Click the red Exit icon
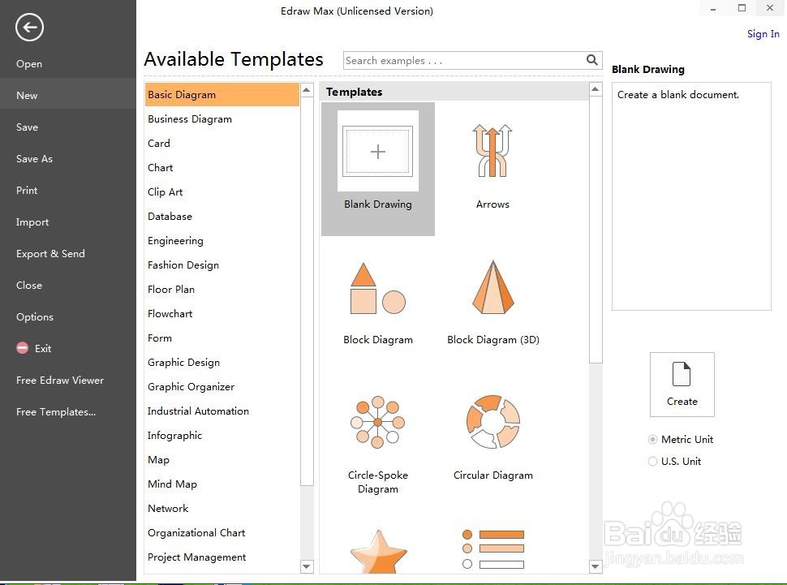This screenshot has height=585, width=787. click(23, 348)
